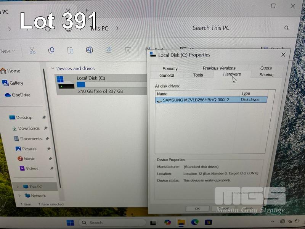The height and width of the screenshot is (229, 305).
Task: Click the Windows Start button
Action: click(71, 223)
